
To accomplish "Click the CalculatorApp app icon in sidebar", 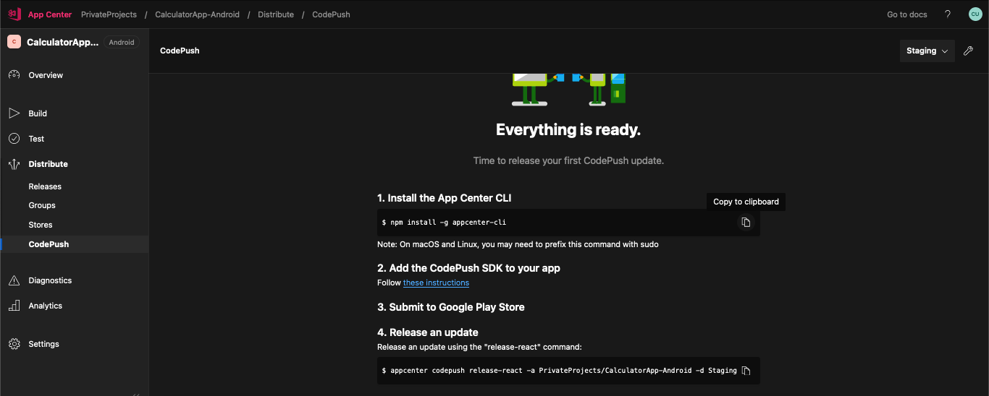I will click(x=14, y=42).
